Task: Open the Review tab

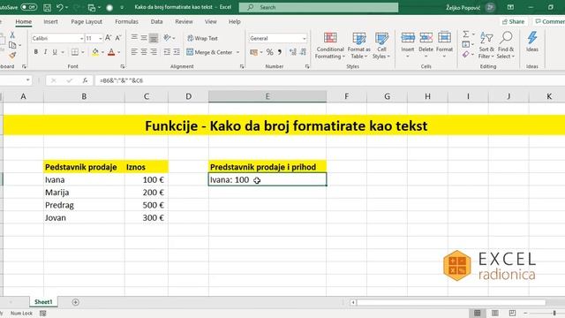Action: (184, 21)
